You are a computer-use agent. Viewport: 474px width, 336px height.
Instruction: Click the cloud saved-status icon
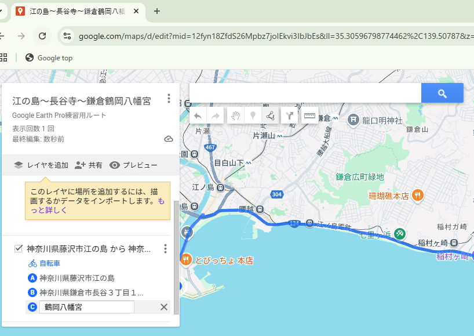coord(169,139)
